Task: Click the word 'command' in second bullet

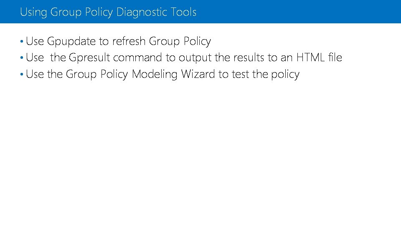Action: click(x=137, y=58)
